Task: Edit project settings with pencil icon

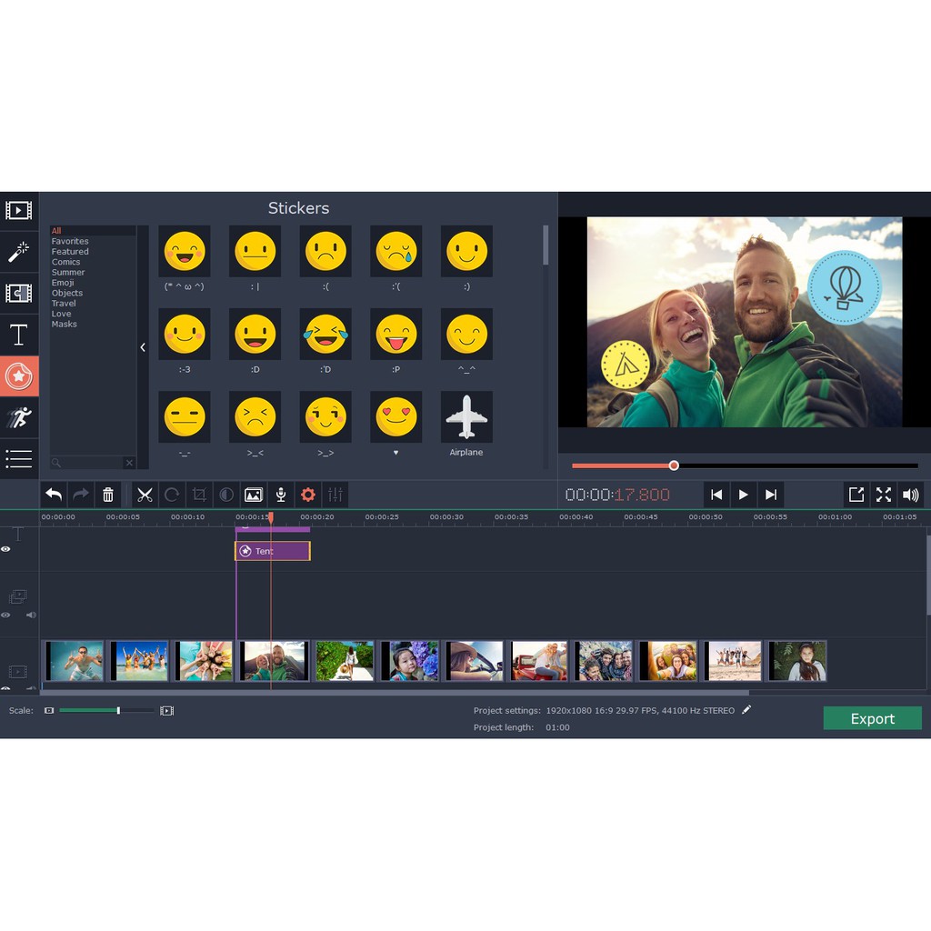Action: [746, 709]
